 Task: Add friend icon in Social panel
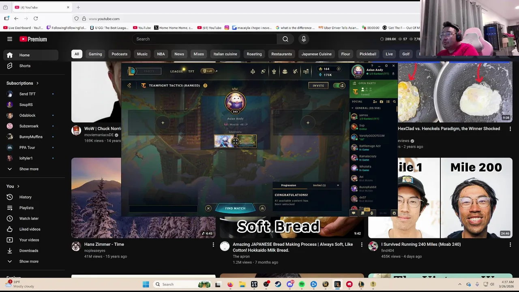[x=375, y=101]
